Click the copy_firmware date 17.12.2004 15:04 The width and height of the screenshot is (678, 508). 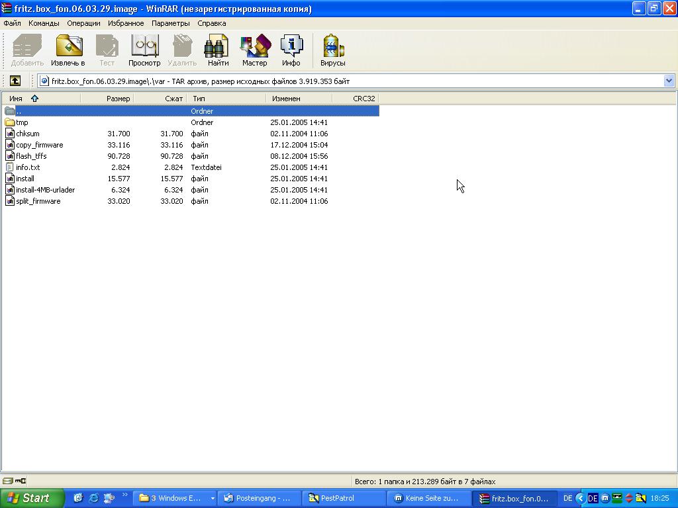pyautogui.click(x=299, y=145)
